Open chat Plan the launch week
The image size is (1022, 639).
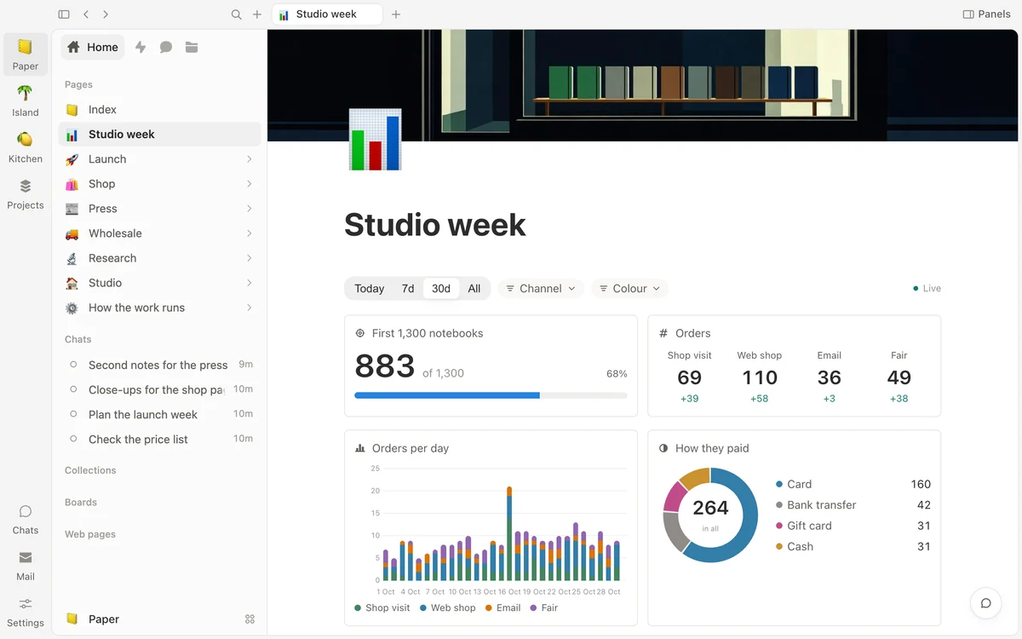point(159,414)
